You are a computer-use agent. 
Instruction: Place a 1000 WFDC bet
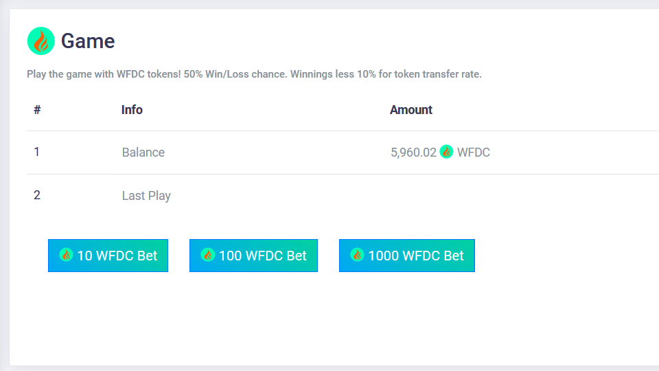click(x=407, y=256)
